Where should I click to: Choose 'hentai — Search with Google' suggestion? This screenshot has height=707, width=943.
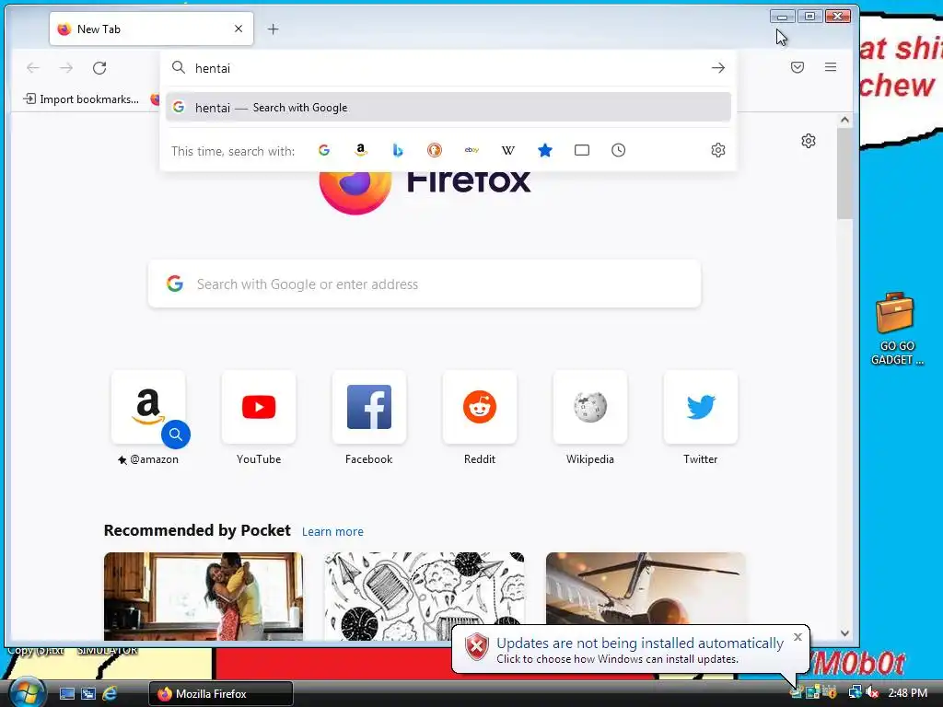448,108
